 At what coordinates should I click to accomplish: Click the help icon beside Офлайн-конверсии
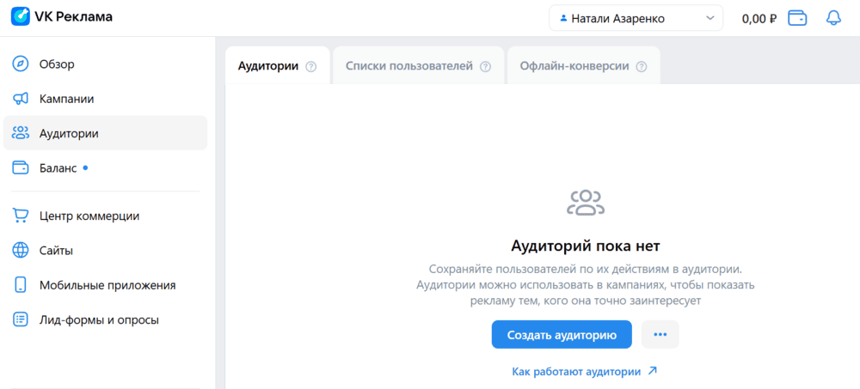642,67
